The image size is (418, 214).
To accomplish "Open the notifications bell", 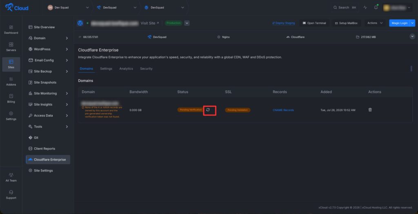I will point(376,7).
